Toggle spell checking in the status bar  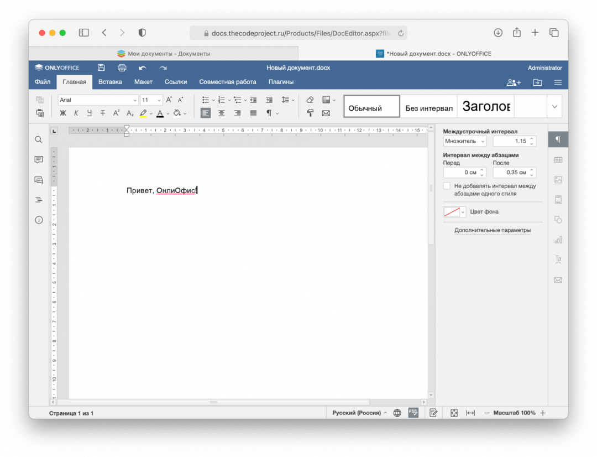[x=413, y=413]
